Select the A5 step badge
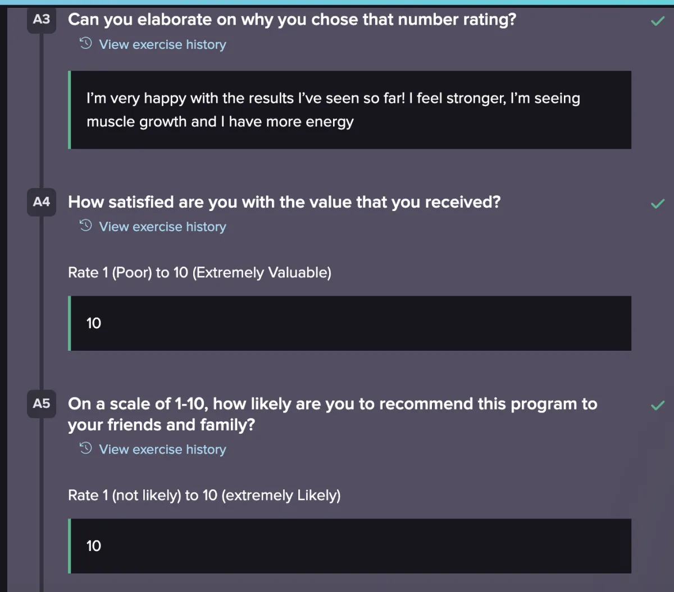Image resolution: width=674 pixels, height=592 pixels. 42,404
